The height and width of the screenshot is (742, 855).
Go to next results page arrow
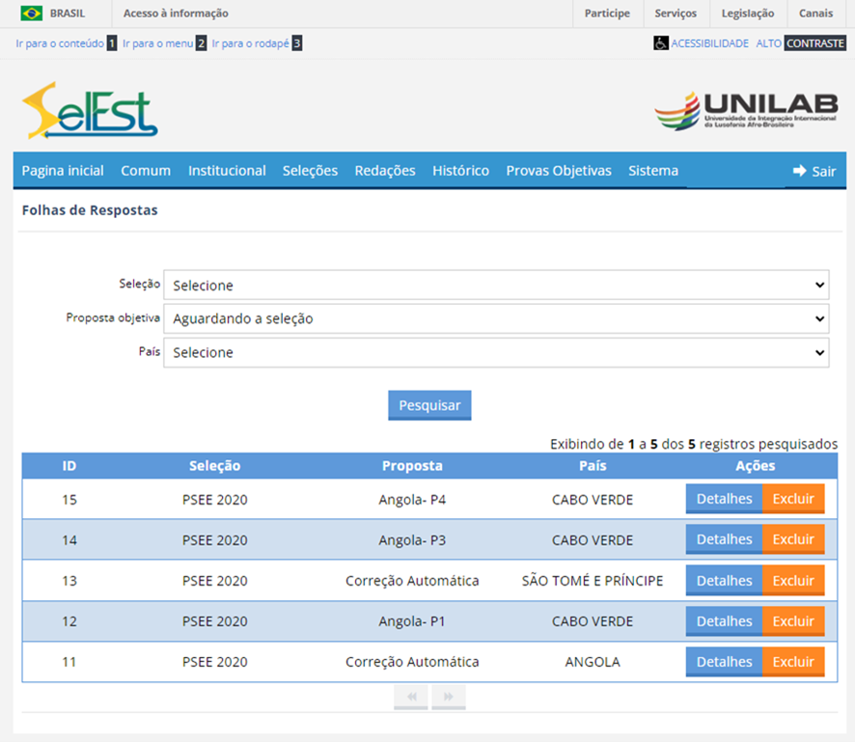click(x=448, y=696)
